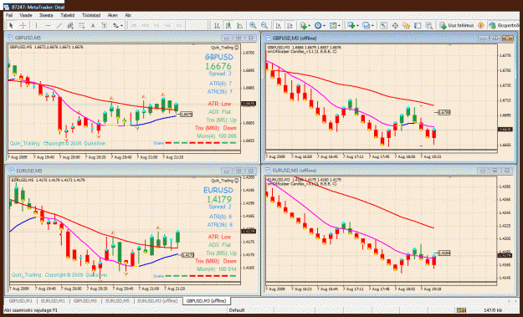Activate the EURUSD,M5 chart window title
523x317 pixels.
[x=29, y=171]
